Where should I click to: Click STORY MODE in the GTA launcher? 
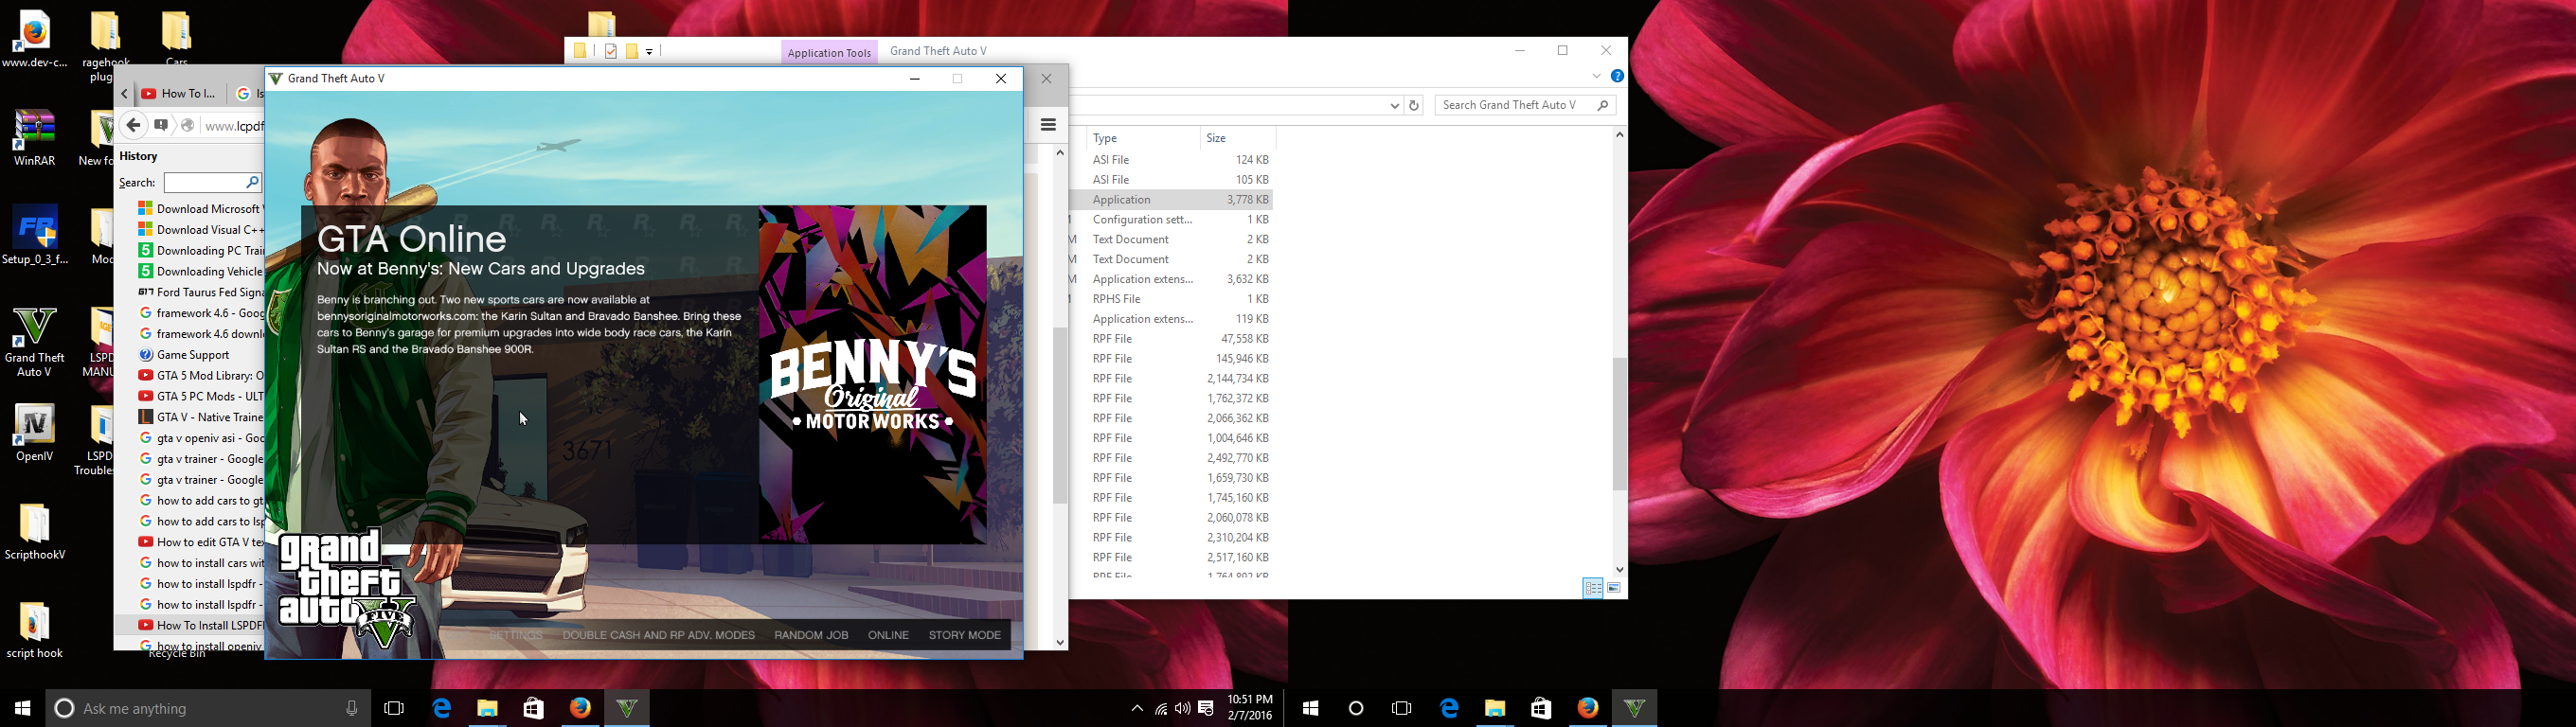(x=964, y=635)
